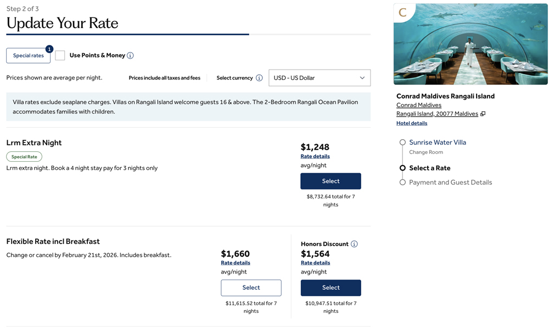Click the $8,732.64 total for 7 nights text

click(330, 201)
